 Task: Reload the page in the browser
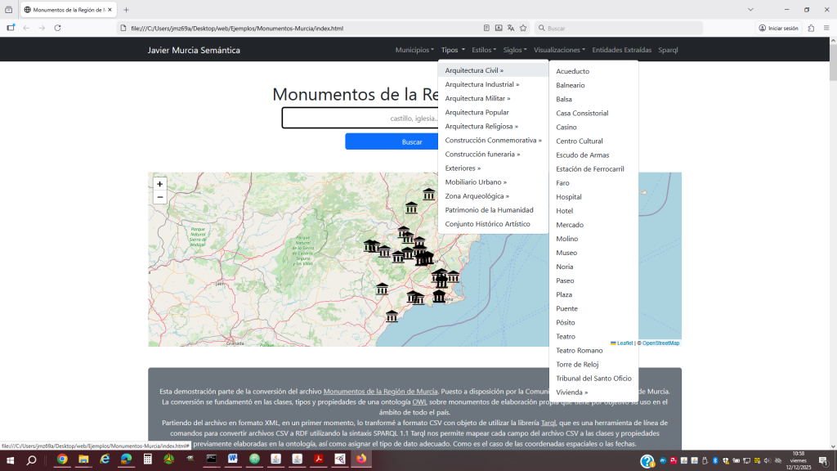(57, 28)
